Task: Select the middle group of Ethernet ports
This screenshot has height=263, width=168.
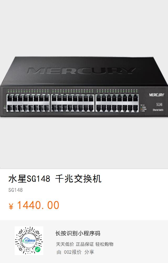Action: point(72,103)
